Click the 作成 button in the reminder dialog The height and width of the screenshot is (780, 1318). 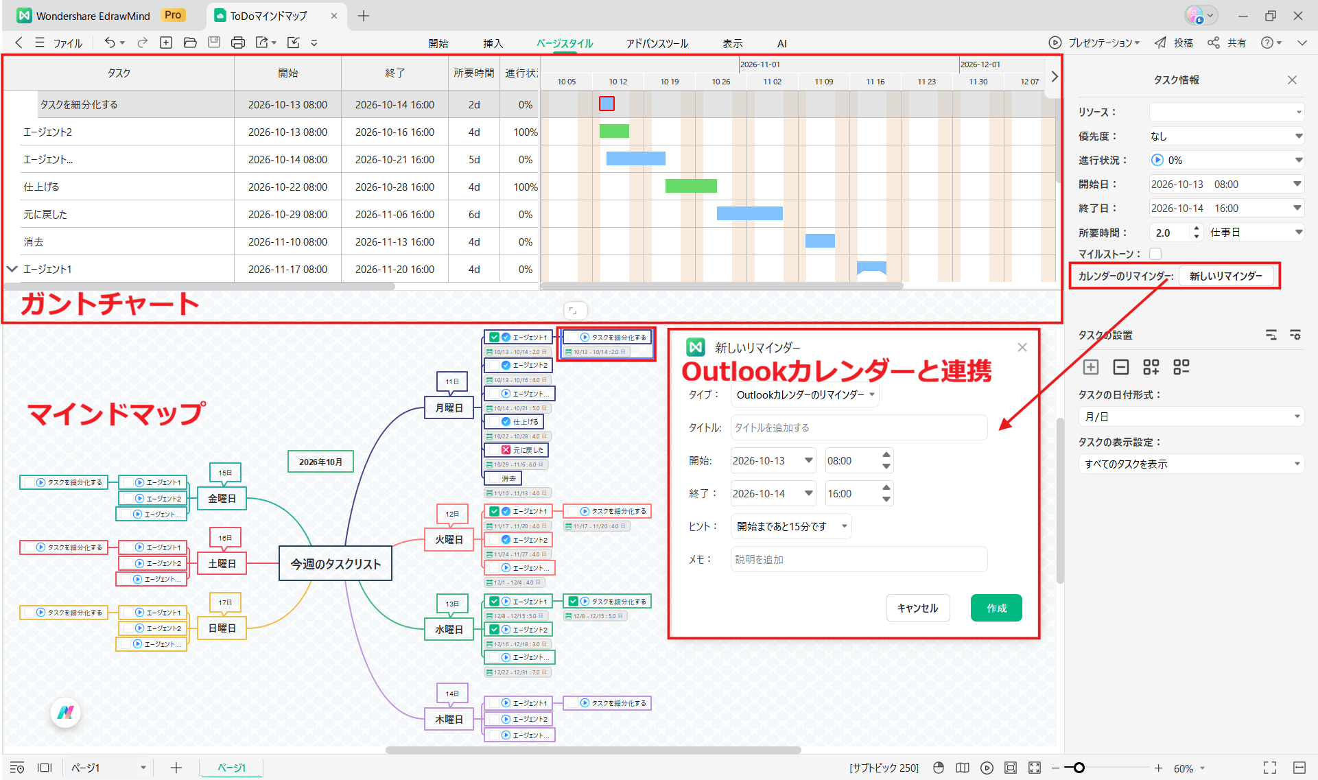pyautogui.click(x=996, y=607)
